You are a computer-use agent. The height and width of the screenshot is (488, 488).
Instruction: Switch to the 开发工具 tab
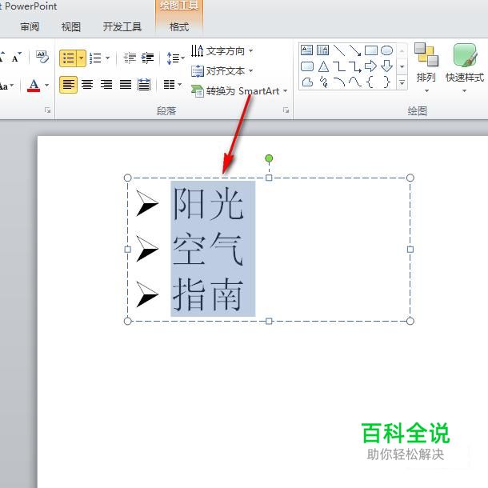tap(122, 26)
